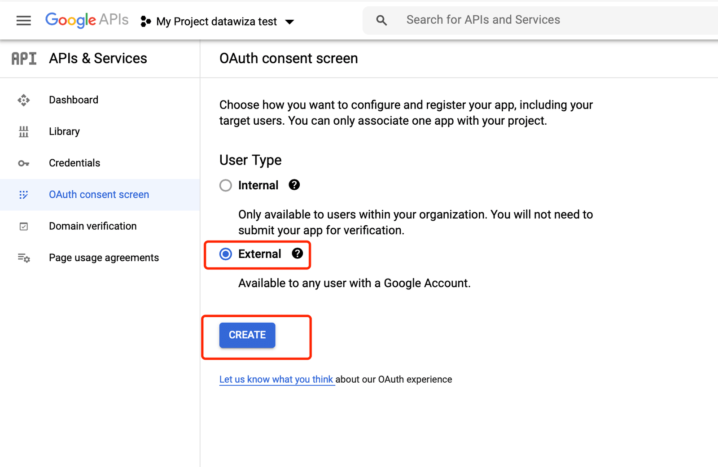Click the Google APIs logo

pos(87,20)
